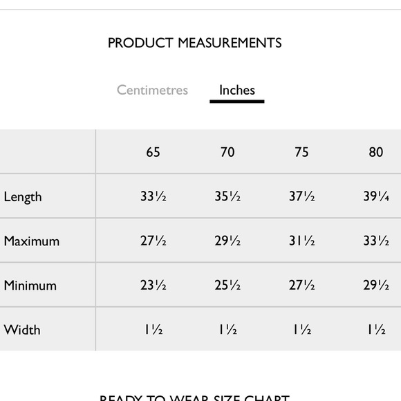Switch to the Centimetres tab
The image size is (401, 401).
pyautogui.click(x=152, y=90)
